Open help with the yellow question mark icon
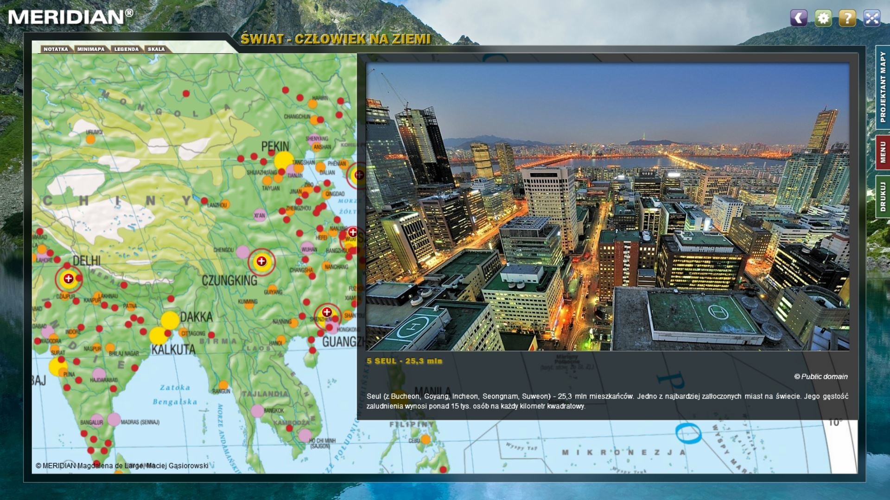The height and width of the screenshot is (500, 890). pos(847,18)
